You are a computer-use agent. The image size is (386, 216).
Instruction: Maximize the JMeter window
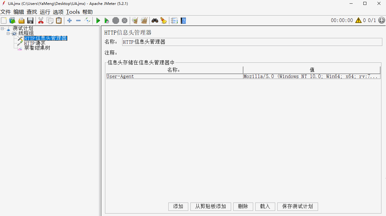pyautogui.click(x=365, y=3)
